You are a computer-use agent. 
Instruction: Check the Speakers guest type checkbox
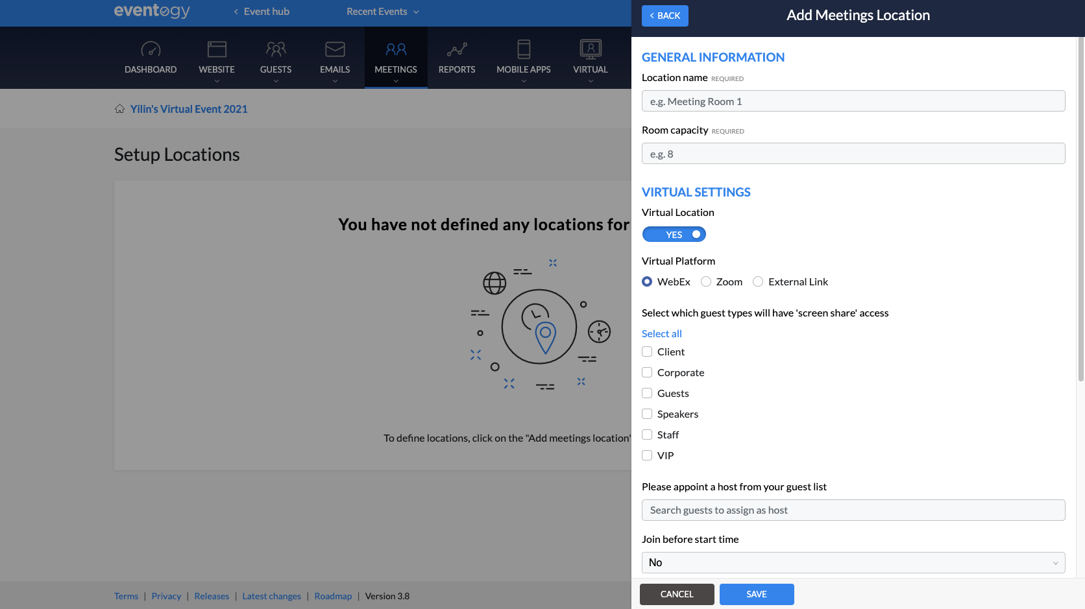[646, 414]
